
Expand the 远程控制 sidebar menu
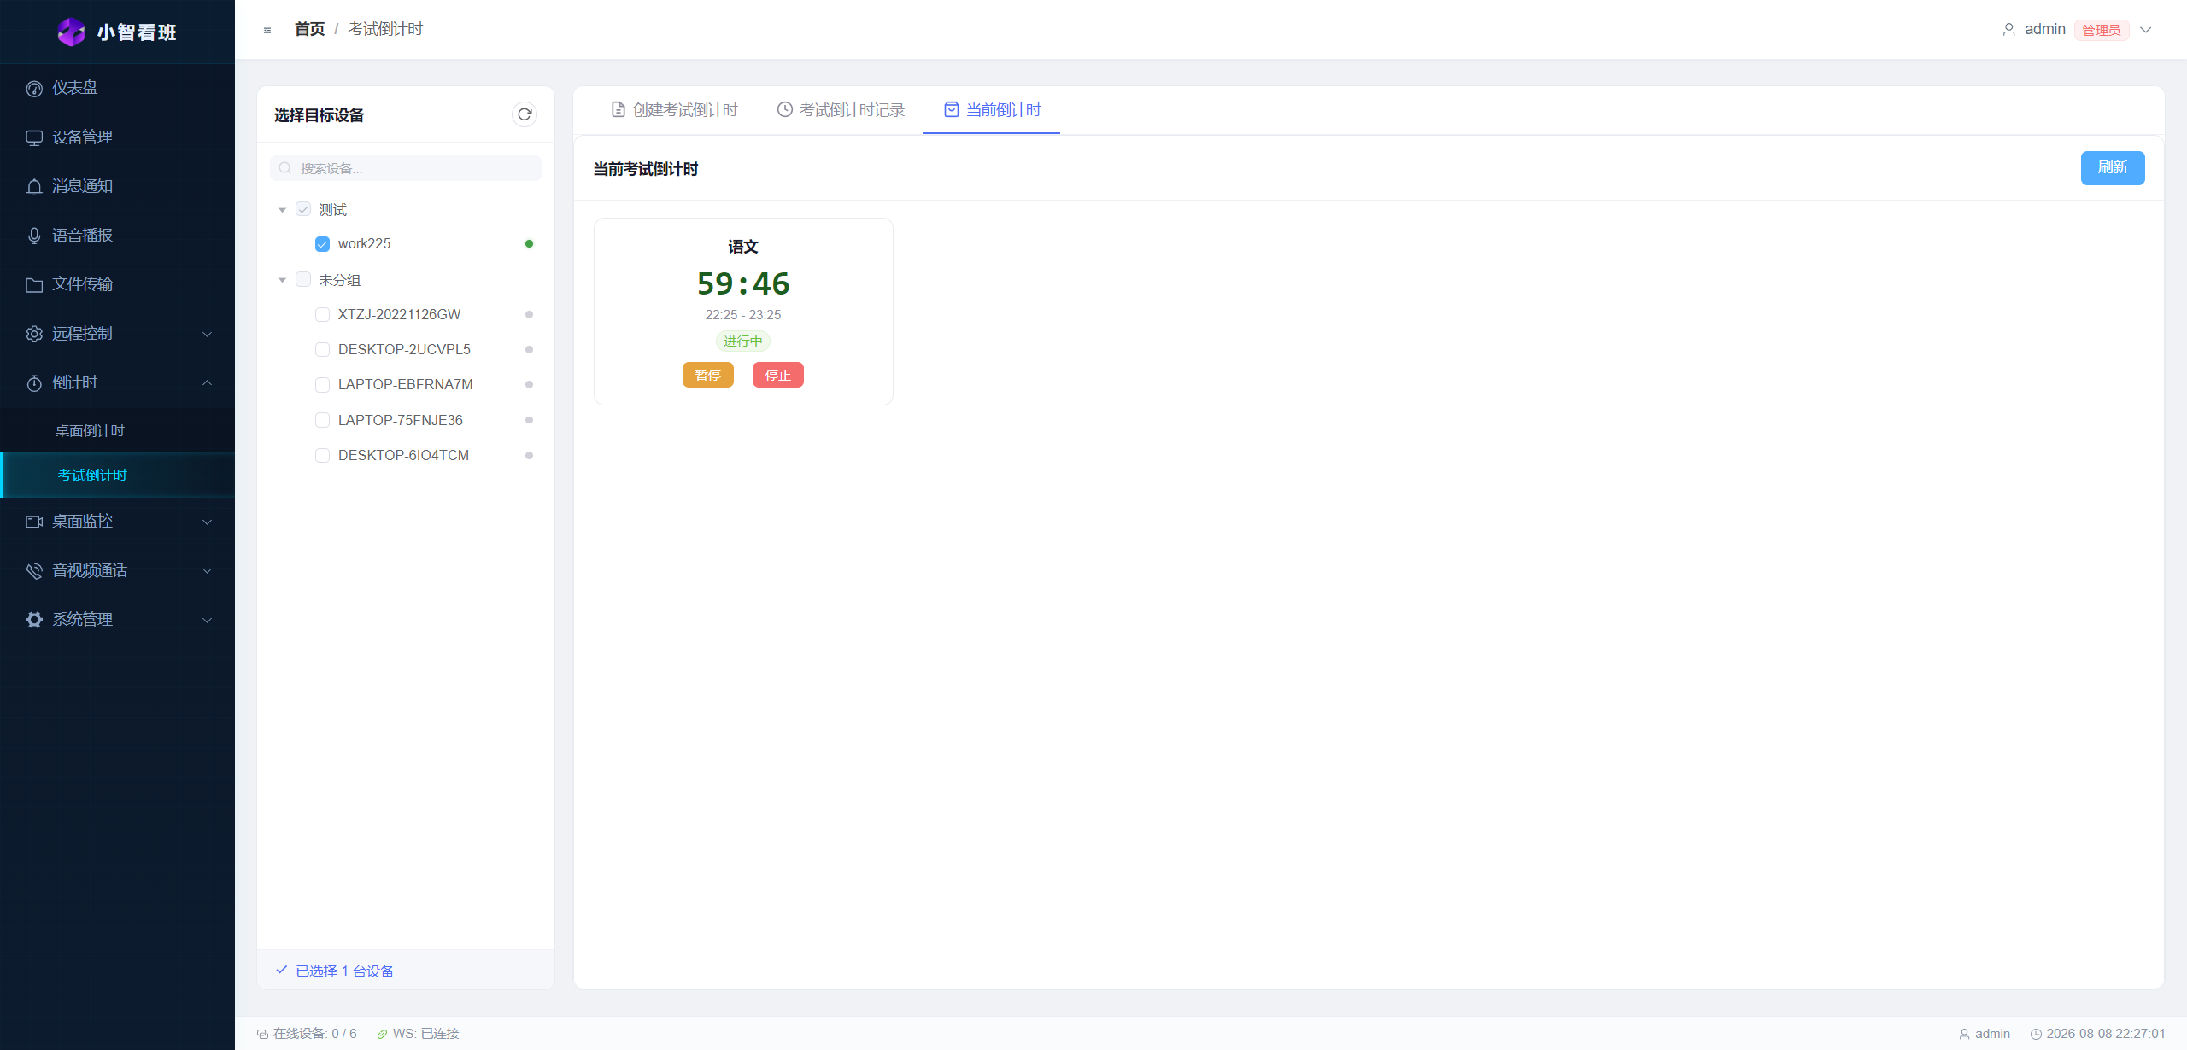(118, 334)
